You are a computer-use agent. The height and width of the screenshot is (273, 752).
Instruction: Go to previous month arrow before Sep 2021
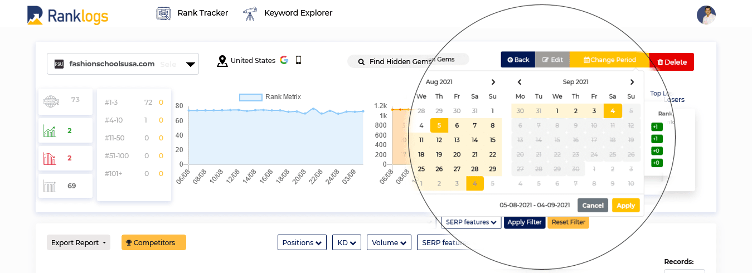pos(520,82)
